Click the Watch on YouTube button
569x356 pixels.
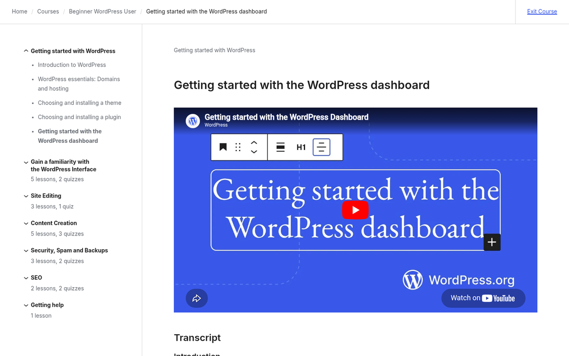point(483,298)
